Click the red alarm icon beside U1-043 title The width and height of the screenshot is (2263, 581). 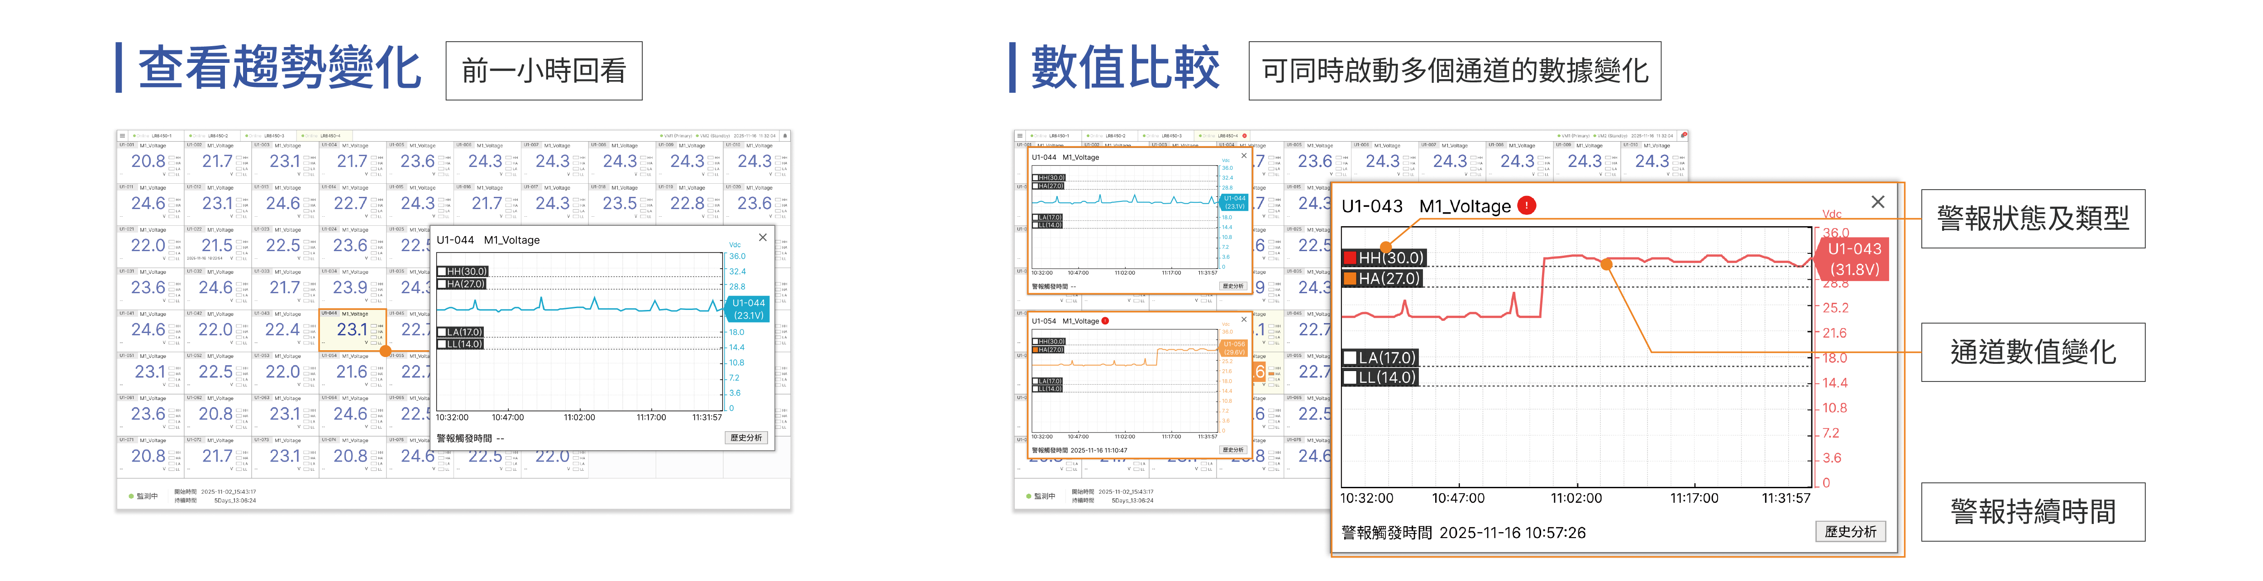(1528, 205)
